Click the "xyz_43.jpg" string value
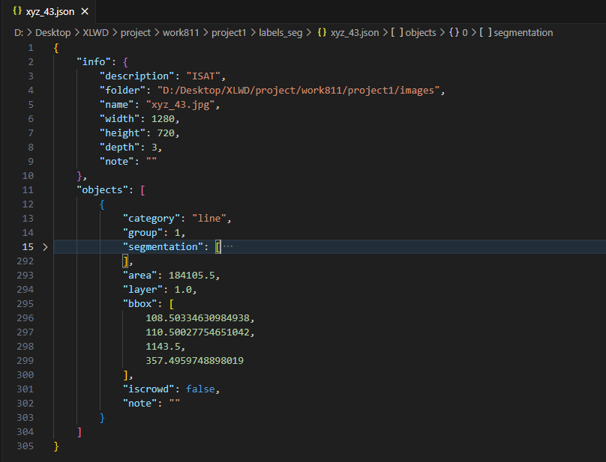This screenshot has width=606, height=462. click(180, 105)
